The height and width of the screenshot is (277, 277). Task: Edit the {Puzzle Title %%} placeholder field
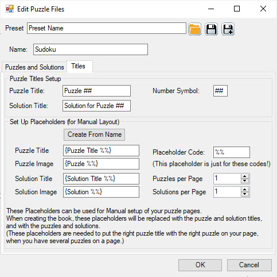coord(101,151)
